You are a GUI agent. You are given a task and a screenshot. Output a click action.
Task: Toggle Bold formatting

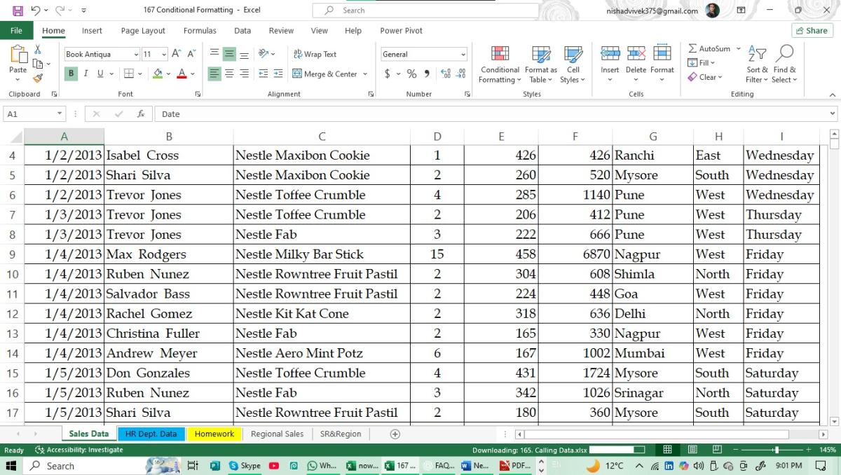click(x=71, y=74)
